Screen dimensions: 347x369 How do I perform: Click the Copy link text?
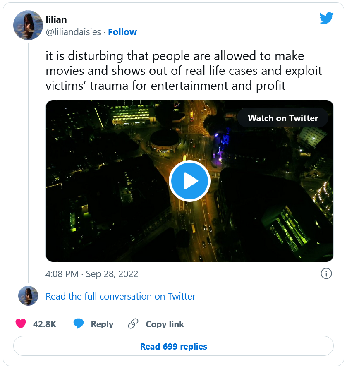coord(165,324)
